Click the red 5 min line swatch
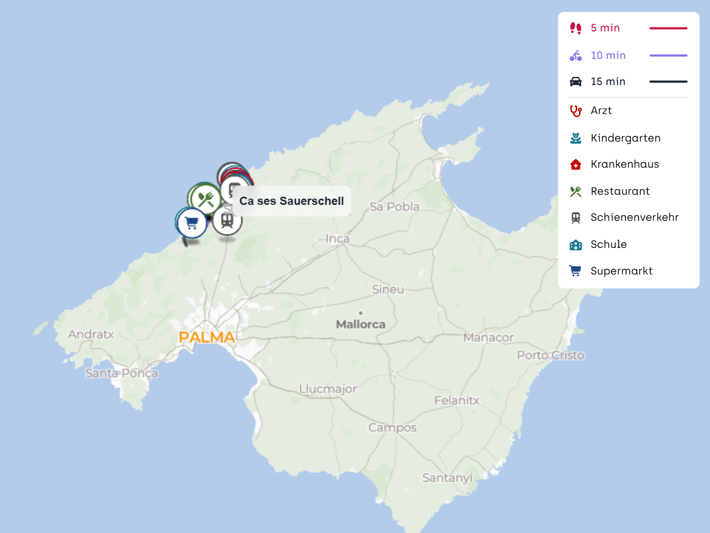Image resolution: width=710 pixels, height=533 pixels. tap(668, 29)
